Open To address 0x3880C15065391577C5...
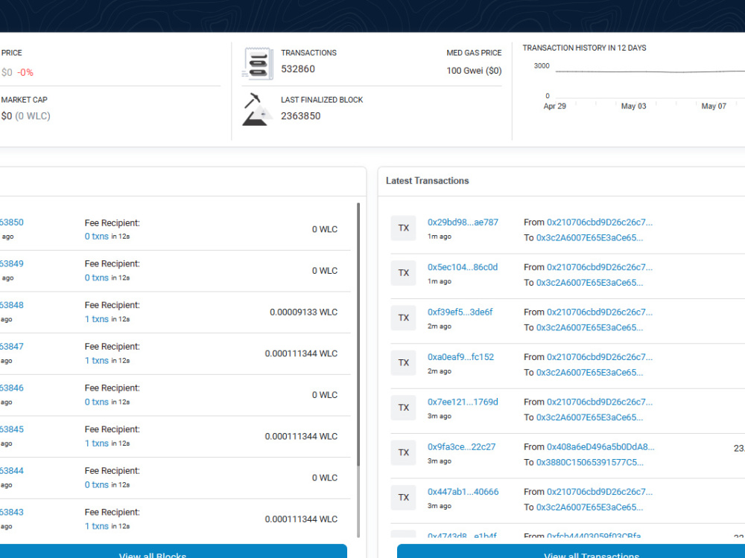This screenshot has width=745, height=558. 589,462
